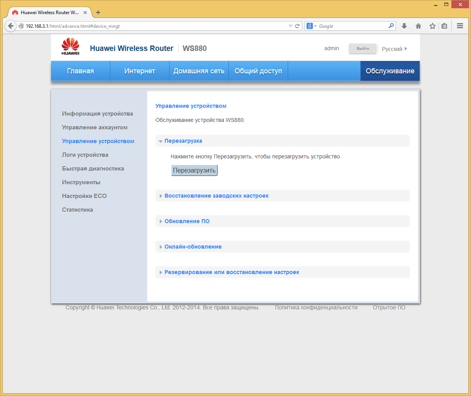Screen dimensions: 471x396
Task: Click the browser back arrow button
Action: pos(11,26)
